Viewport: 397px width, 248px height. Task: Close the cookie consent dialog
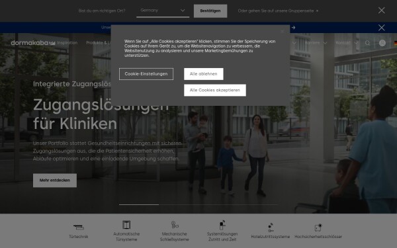pos(282,31)
